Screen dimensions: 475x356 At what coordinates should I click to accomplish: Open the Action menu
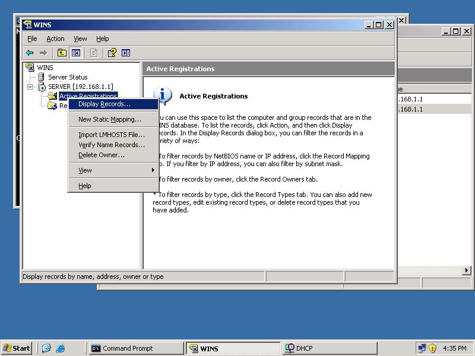55,39
